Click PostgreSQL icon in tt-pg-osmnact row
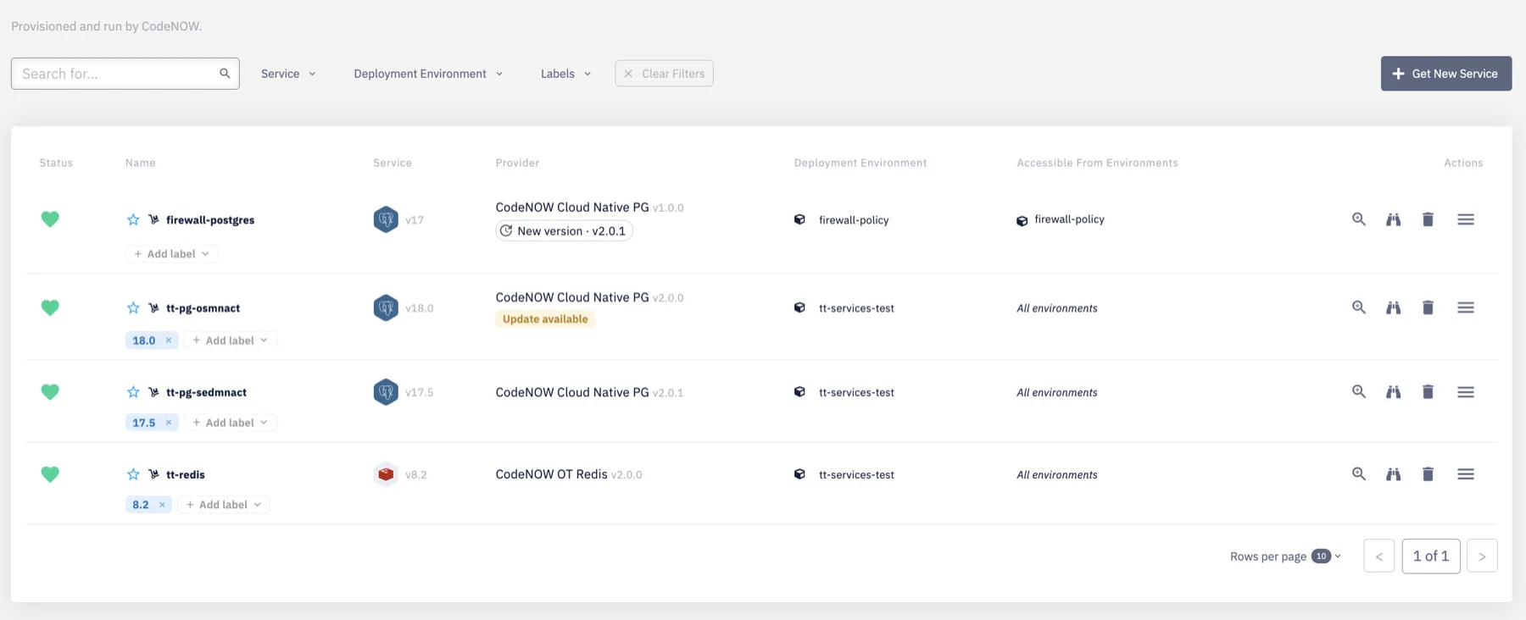This screenshot has width=1526, height=620. [386, 307]
